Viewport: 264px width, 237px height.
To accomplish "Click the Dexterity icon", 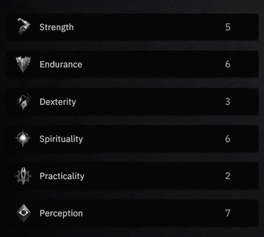I will click(24, 102).
